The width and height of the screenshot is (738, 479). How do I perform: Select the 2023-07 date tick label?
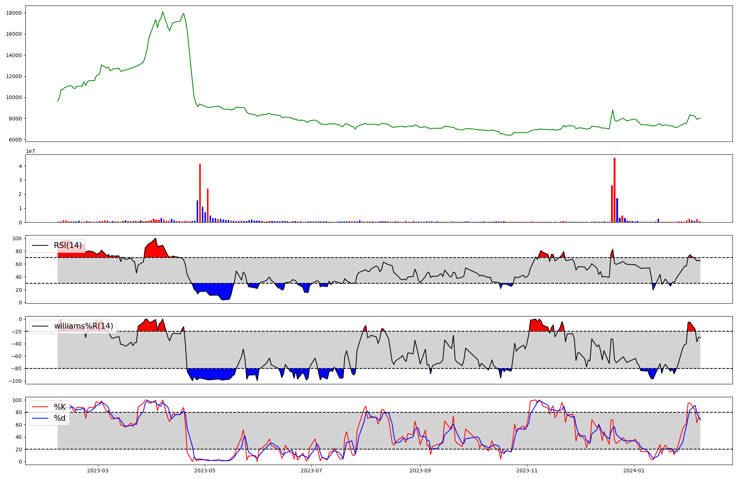tap(311, 471)
